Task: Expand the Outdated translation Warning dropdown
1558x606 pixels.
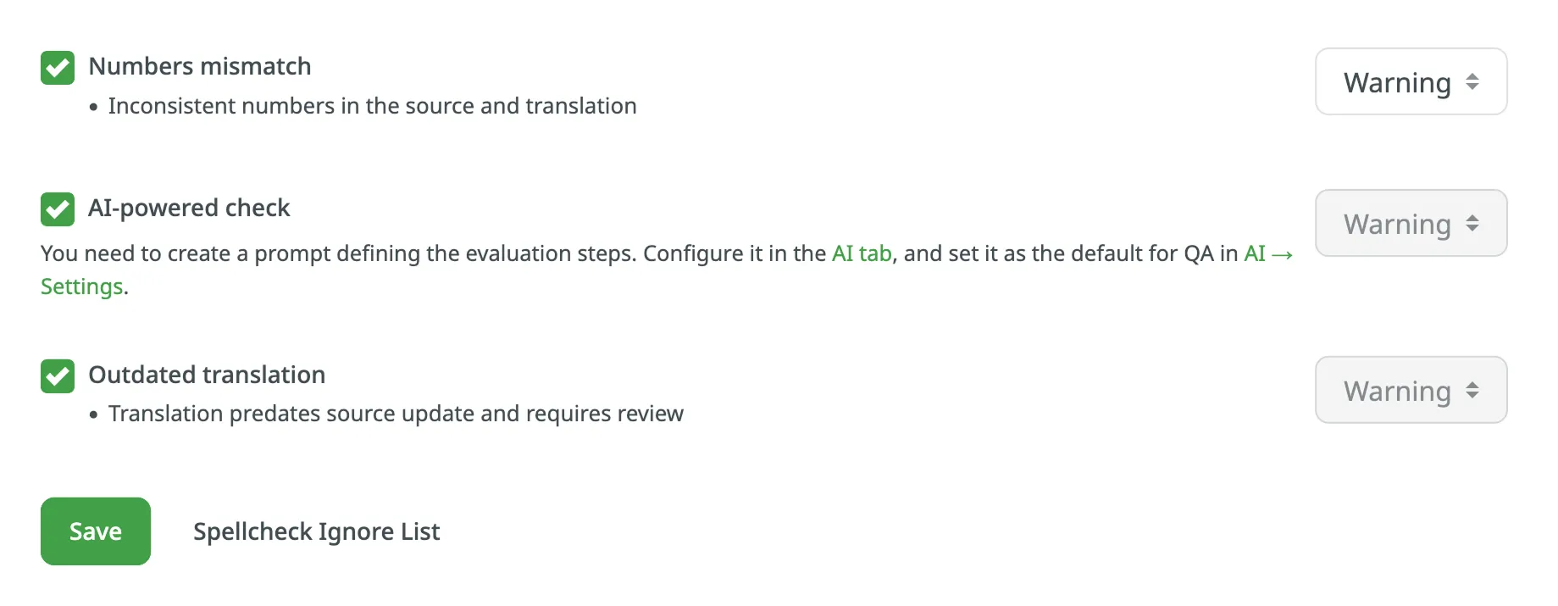Action: (1410, 391)
